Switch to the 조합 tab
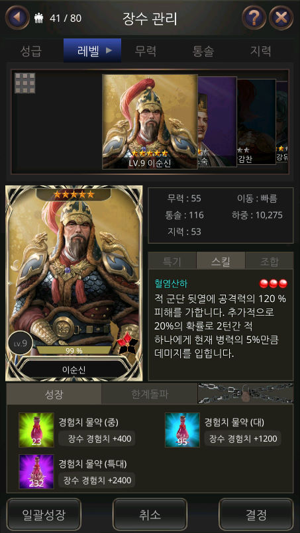The width and height of the screenshot is (300, 533). 269,261
